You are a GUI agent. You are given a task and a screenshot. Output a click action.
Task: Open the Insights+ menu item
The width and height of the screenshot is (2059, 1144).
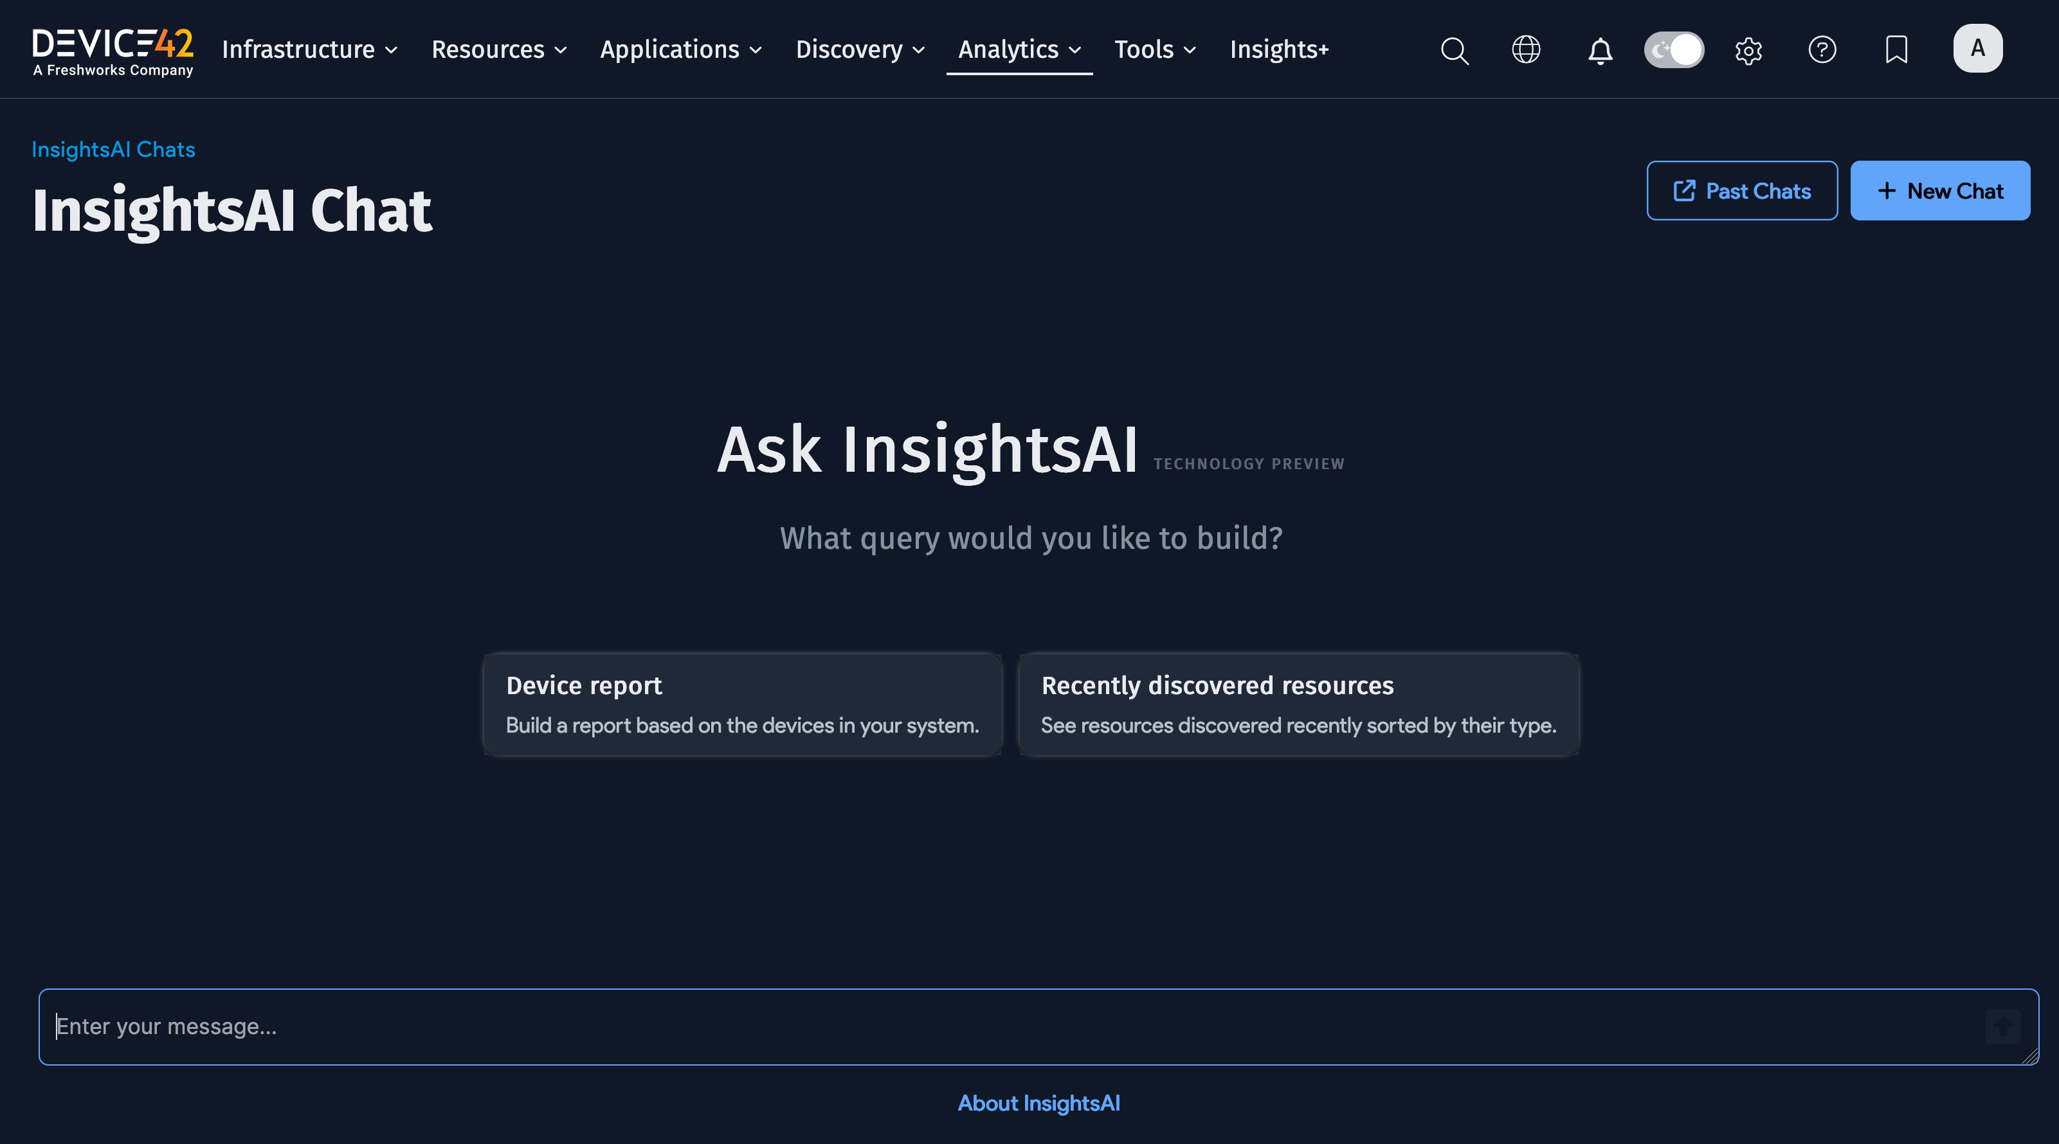coord(1279,49)
